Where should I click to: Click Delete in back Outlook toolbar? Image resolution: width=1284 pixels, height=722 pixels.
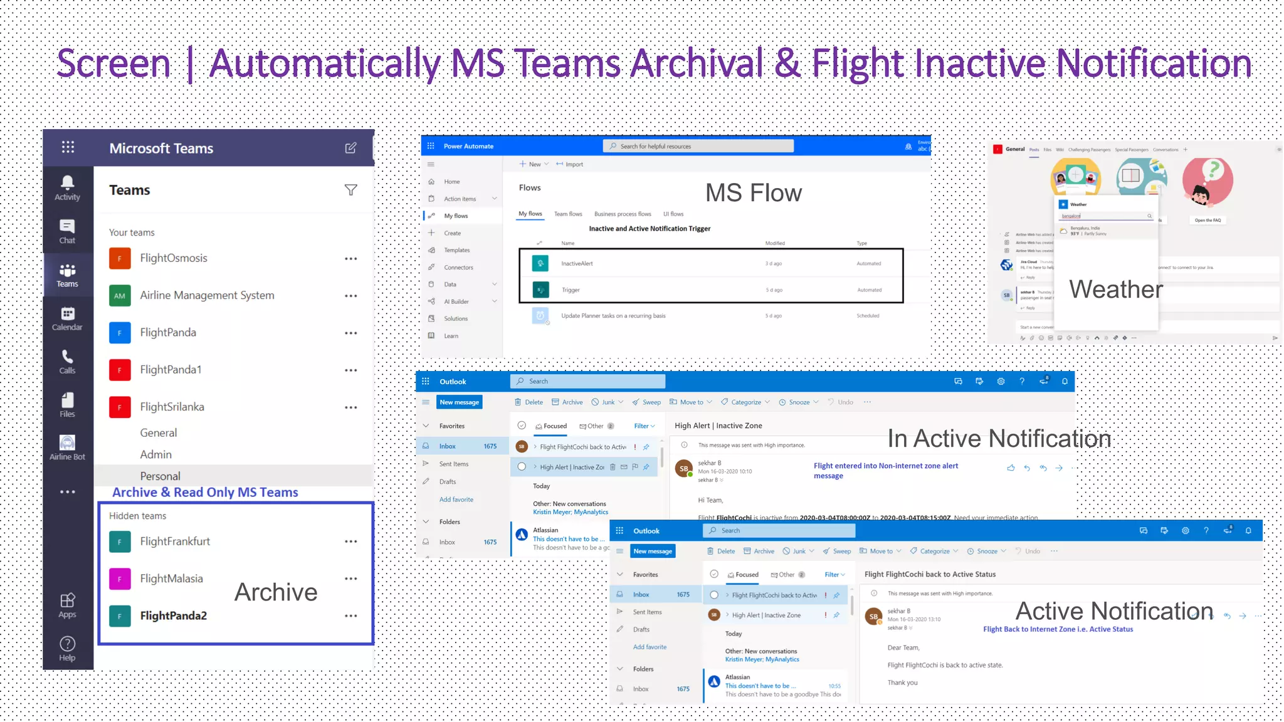(x=529, y=402)
